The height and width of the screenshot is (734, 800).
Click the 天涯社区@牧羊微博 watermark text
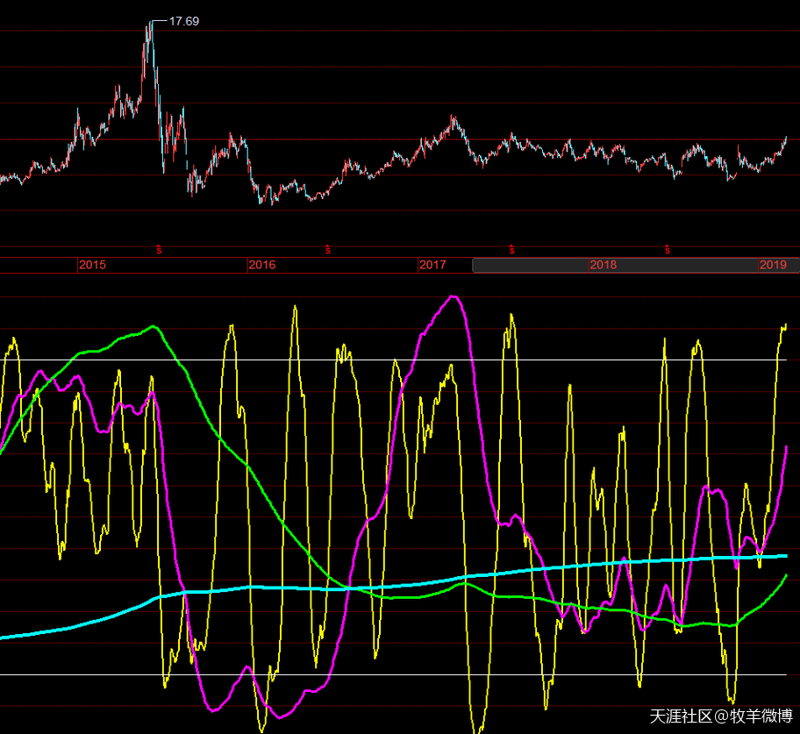tap(720, 716)
